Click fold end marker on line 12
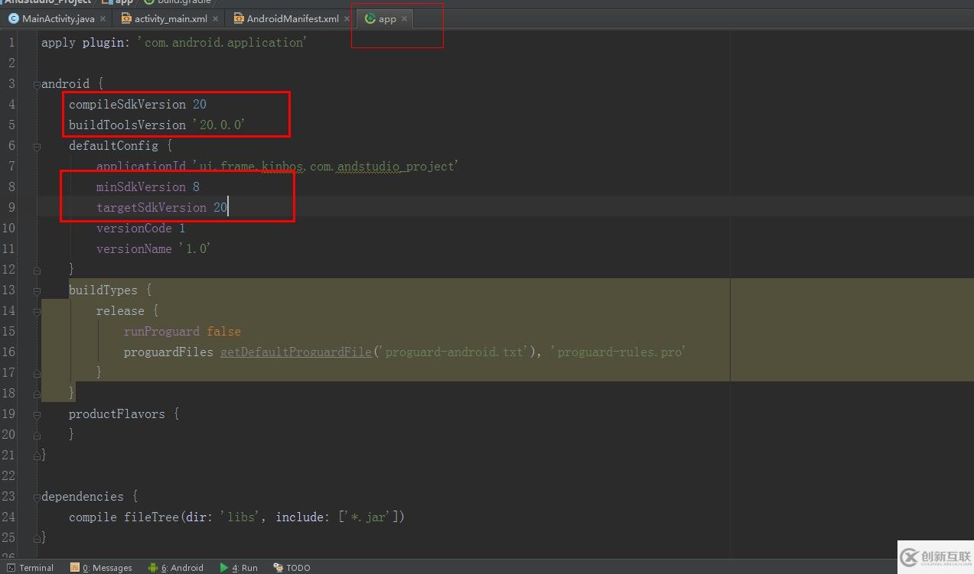This screenshot has width=974, height=574. (37, 270)
